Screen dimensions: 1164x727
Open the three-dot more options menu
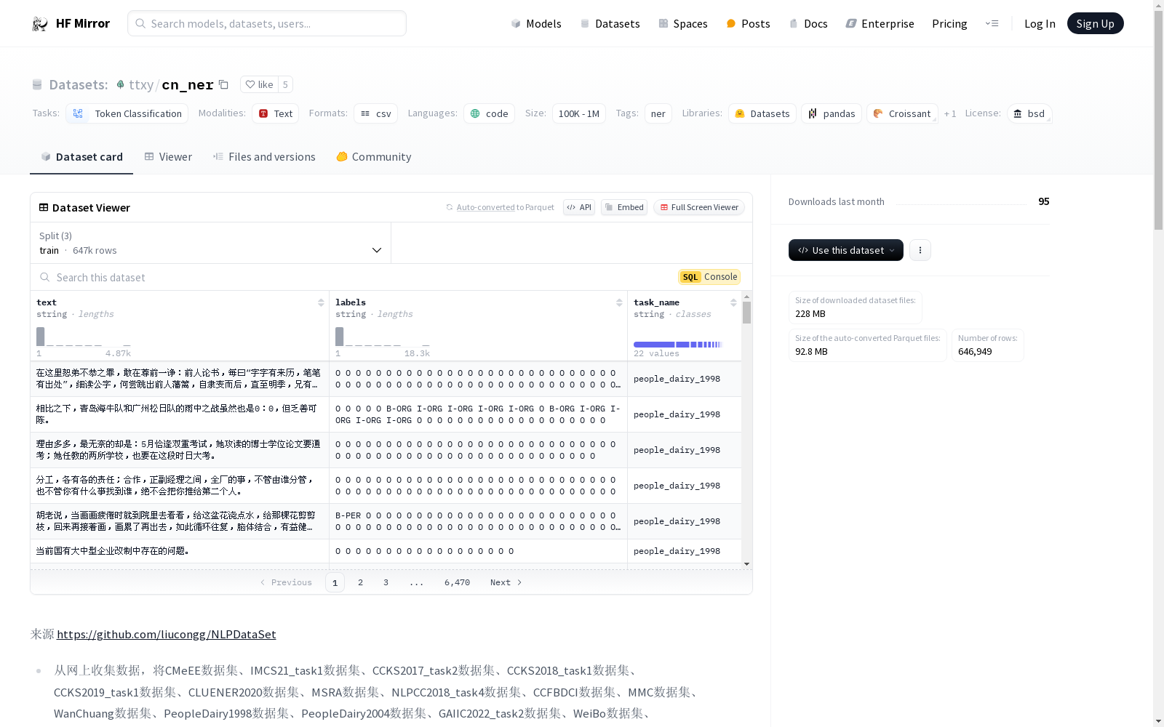(920, 250)
